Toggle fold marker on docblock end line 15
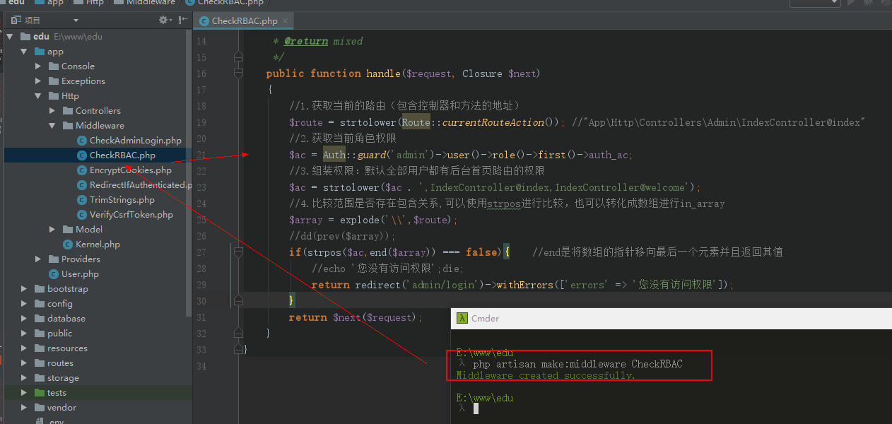Screen dimensions: 892x424 (x=239, y=57)
